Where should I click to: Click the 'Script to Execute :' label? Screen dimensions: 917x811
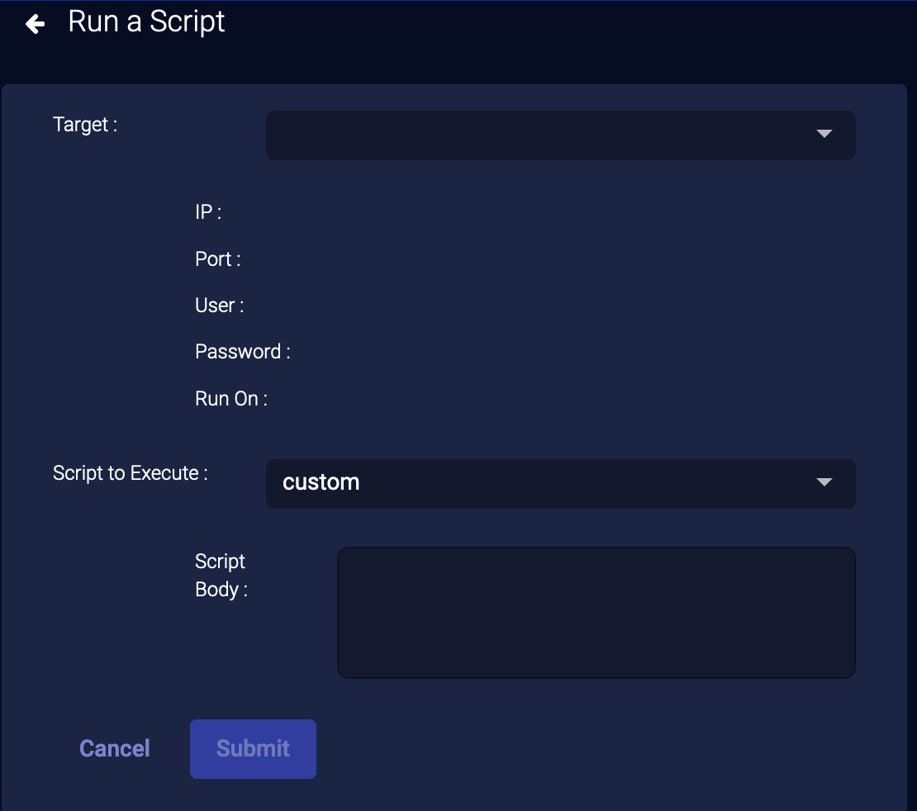[x=130, y=473]
